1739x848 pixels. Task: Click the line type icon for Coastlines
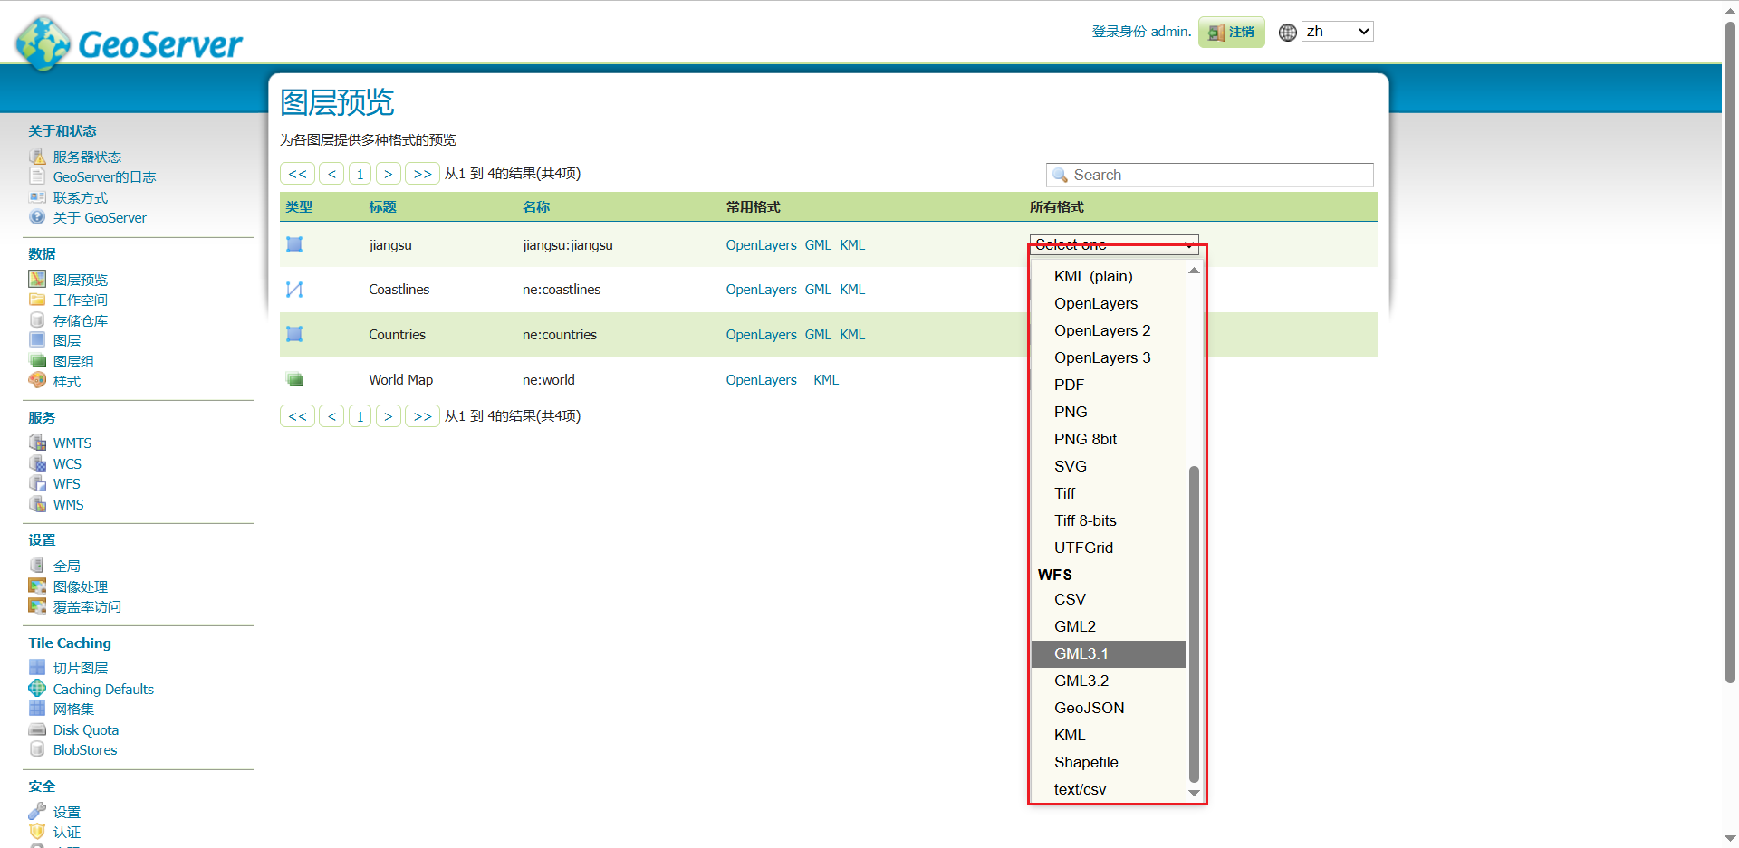(294, 290)
